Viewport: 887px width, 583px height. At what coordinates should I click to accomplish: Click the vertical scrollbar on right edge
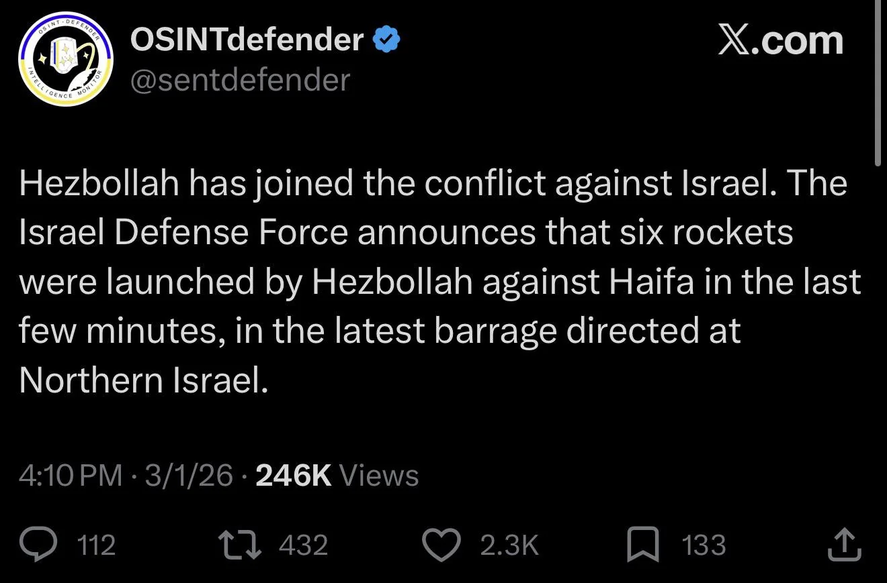pos(880,81)
